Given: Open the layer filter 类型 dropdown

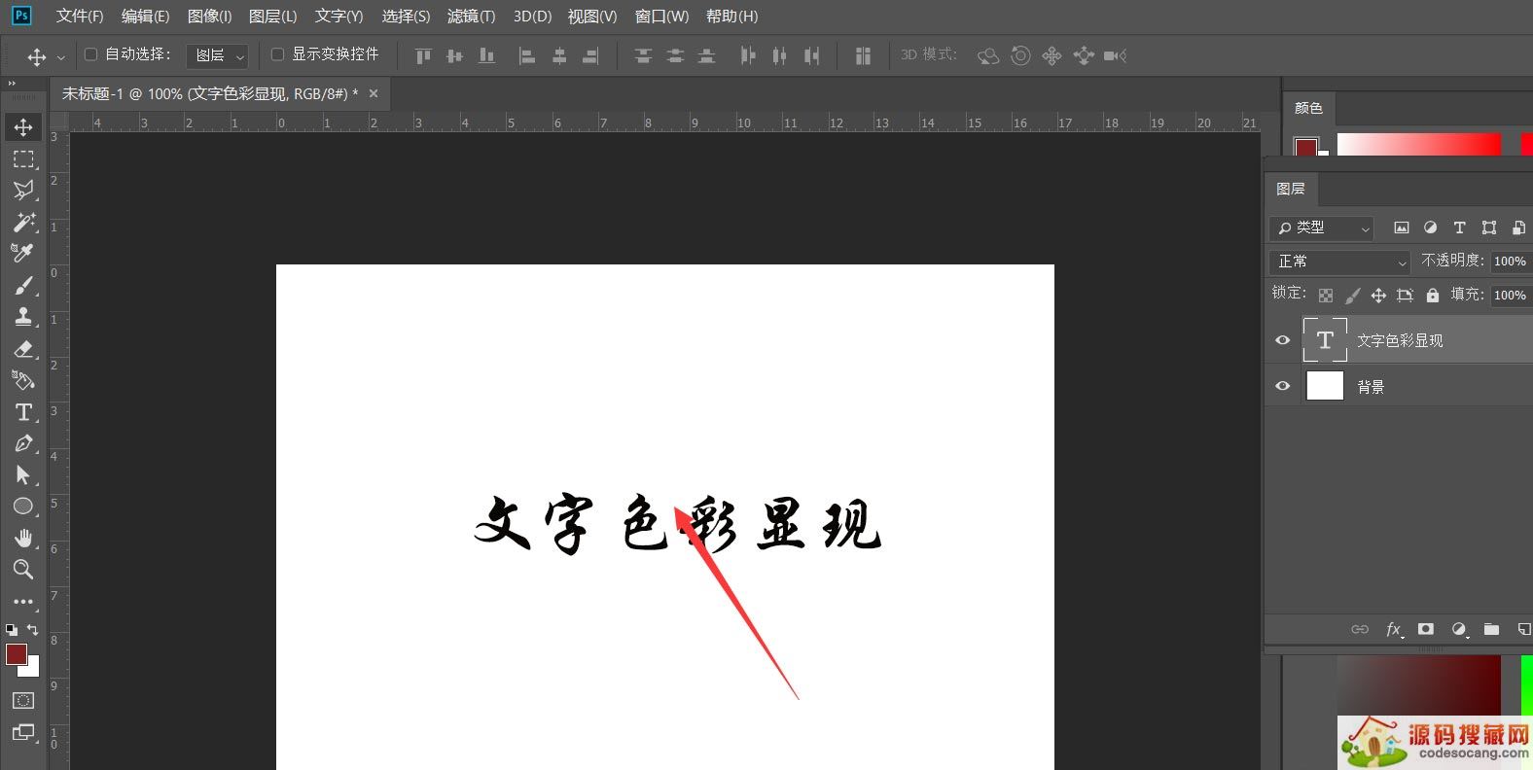Looking at the screenshot, I should point(1321,227).
